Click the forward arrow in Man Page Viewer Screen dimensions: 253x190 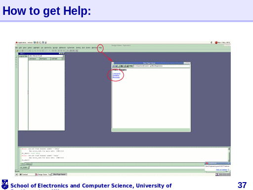pos(116,66)
